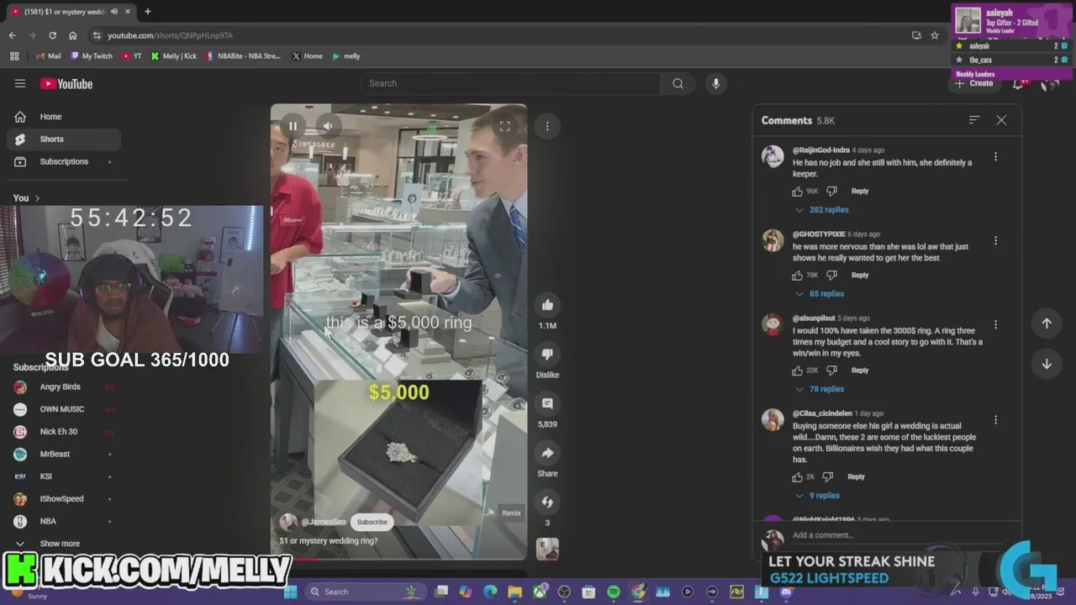Screen dimensions: 1076x605
Task: Like GHOSTYPIXIE's comment
Action: pyautogui.click(x=798, y=276)
